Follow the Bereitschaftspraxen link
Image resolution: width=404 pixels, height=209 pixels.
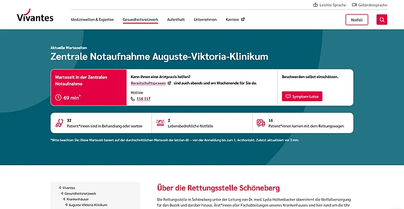148,83
